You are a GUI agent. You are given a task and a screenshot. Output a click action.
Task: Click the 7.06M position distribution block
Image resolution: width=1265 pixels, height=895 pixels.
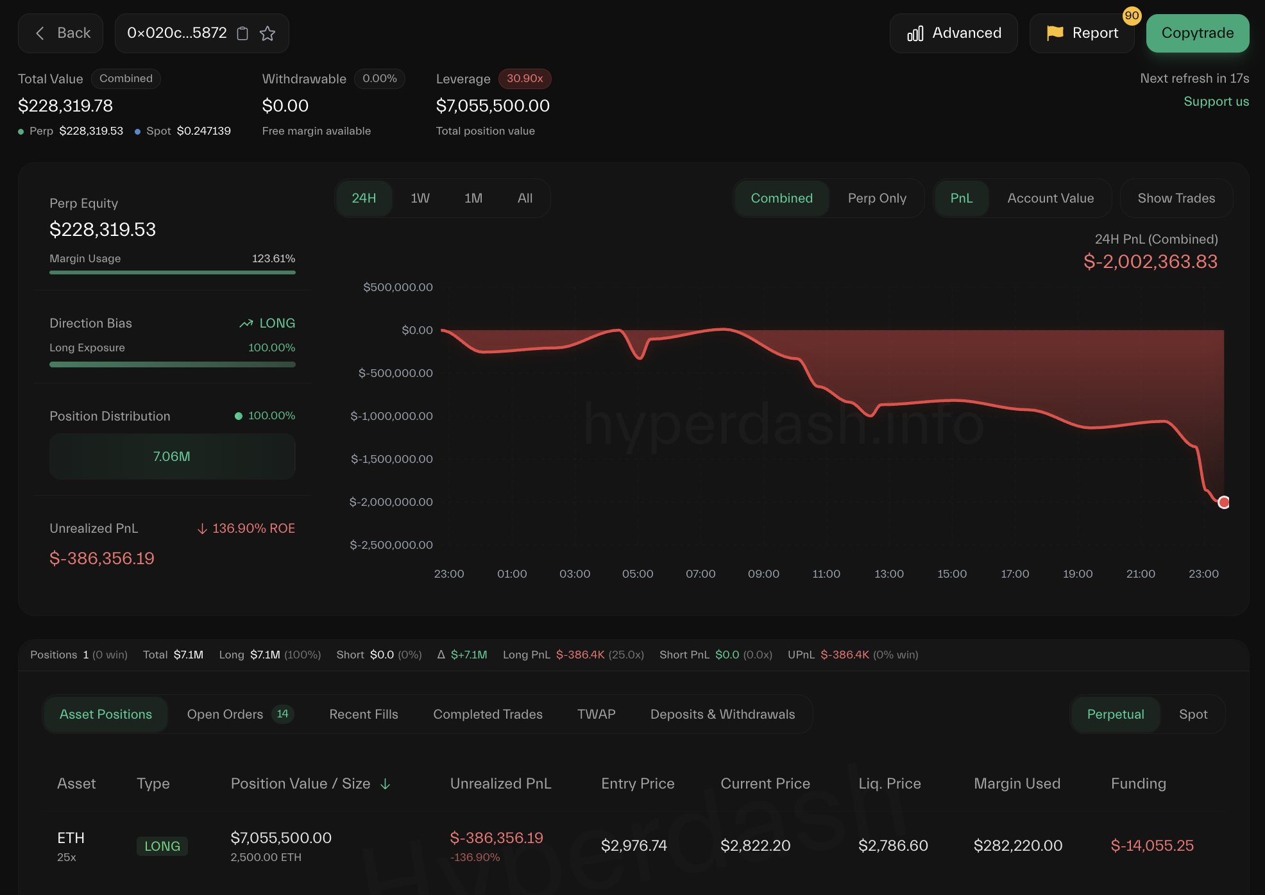[172, 456]
